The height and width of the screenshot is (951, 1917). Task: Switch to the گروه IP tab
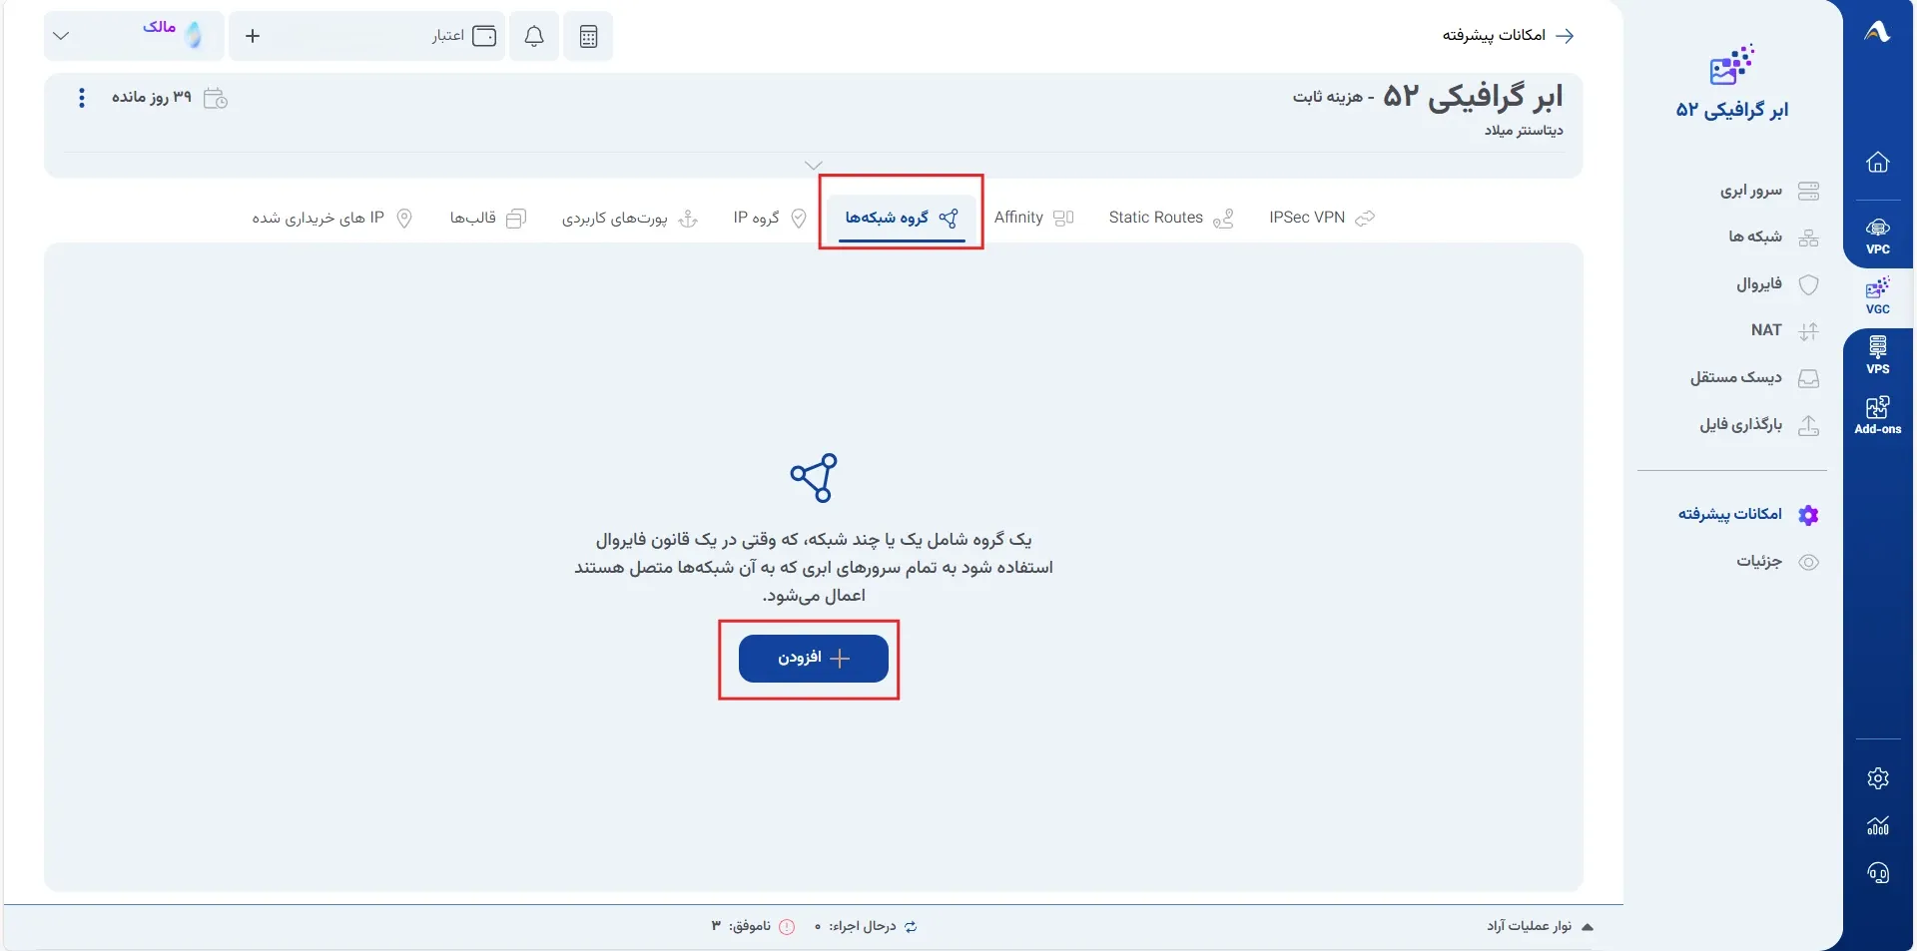click(770, 218)
